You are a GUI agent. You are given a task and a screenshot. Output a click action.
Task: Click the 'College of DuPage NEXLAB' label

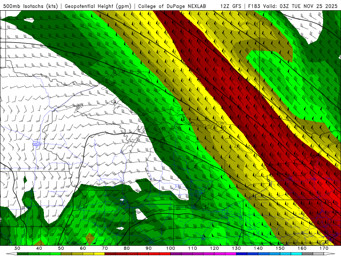pos(172,6)
